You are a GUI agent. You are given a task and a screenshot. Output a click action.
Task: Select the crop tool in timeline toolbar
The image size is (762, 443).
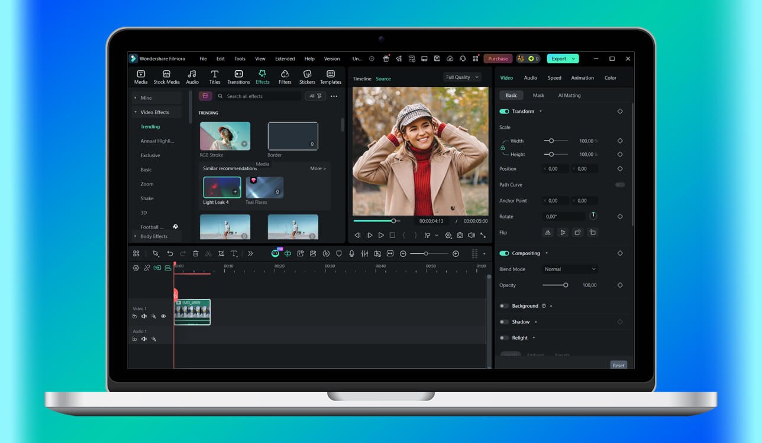coord(221,253)
